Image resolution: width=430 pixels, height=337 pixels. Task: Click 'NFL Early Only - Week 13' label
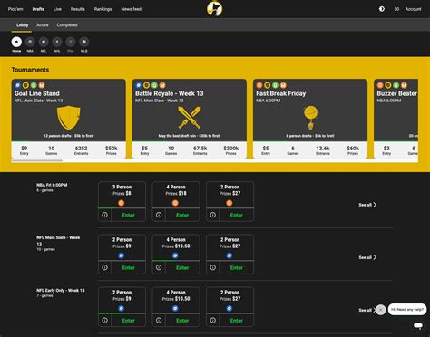point(61,290)
